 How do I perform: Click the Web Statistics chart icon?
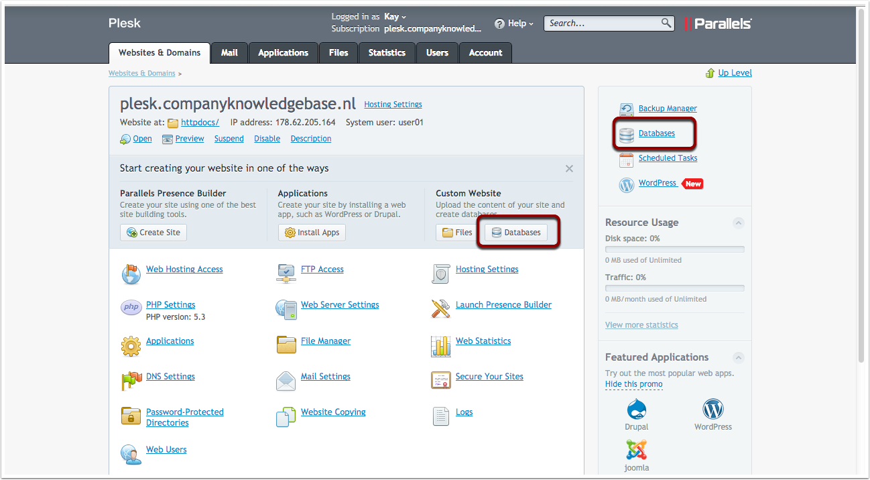click(x=440, y=346)
